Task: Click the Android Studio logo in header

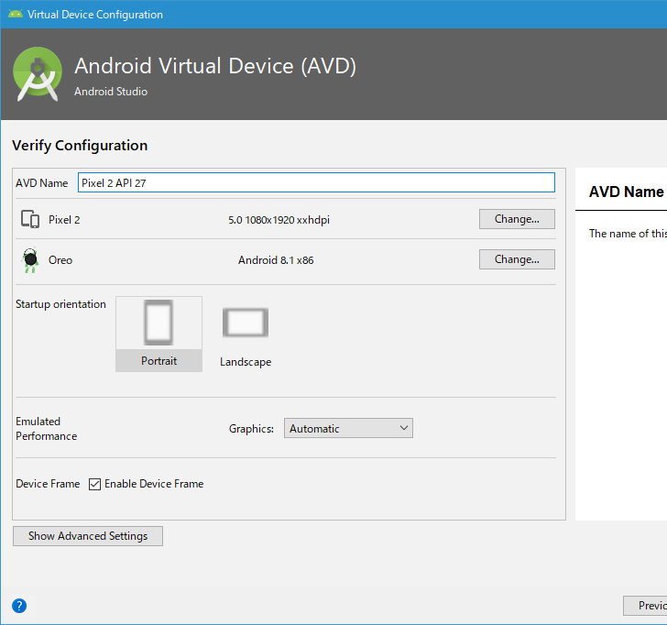Action: click(38, 74)
